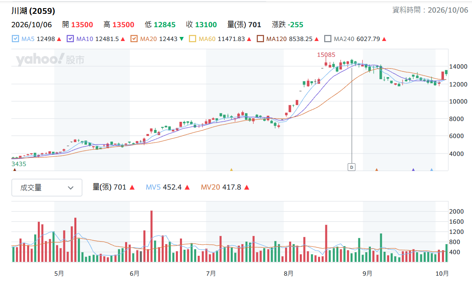Click the opening price 13500 next to 開
472x283 pixels.
(x=82, y=25)
